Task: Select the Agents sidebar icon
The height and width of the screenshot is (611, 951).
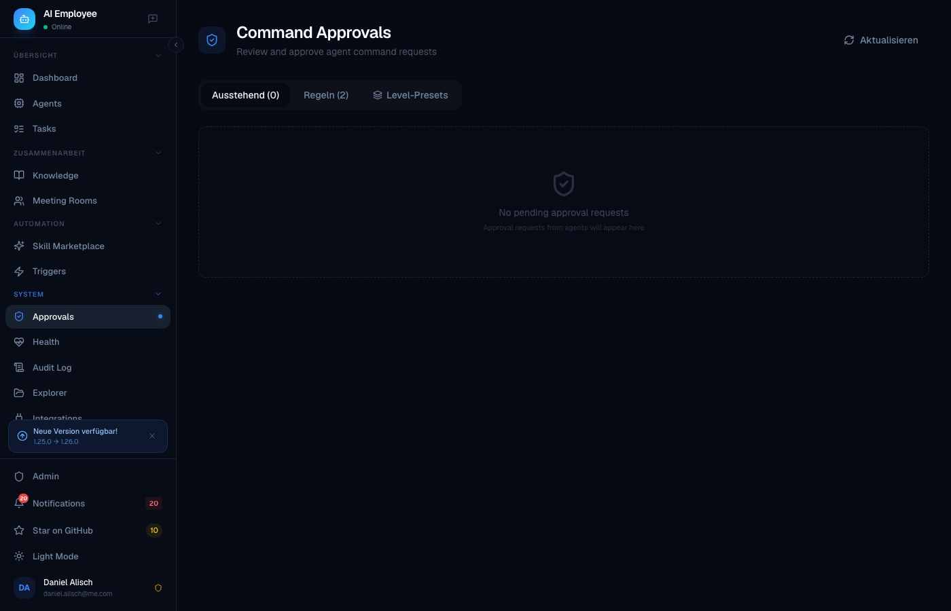Action: click(19, 103)
